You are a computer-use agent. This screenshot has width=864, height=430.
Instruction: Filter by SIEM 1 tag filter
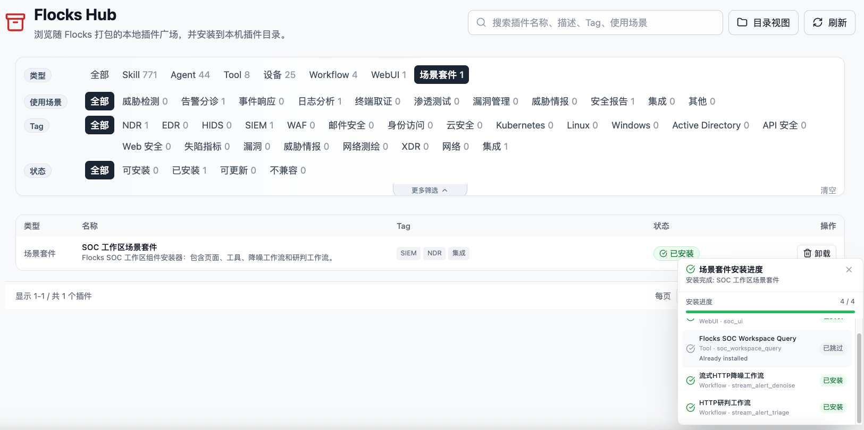(259, 125)
